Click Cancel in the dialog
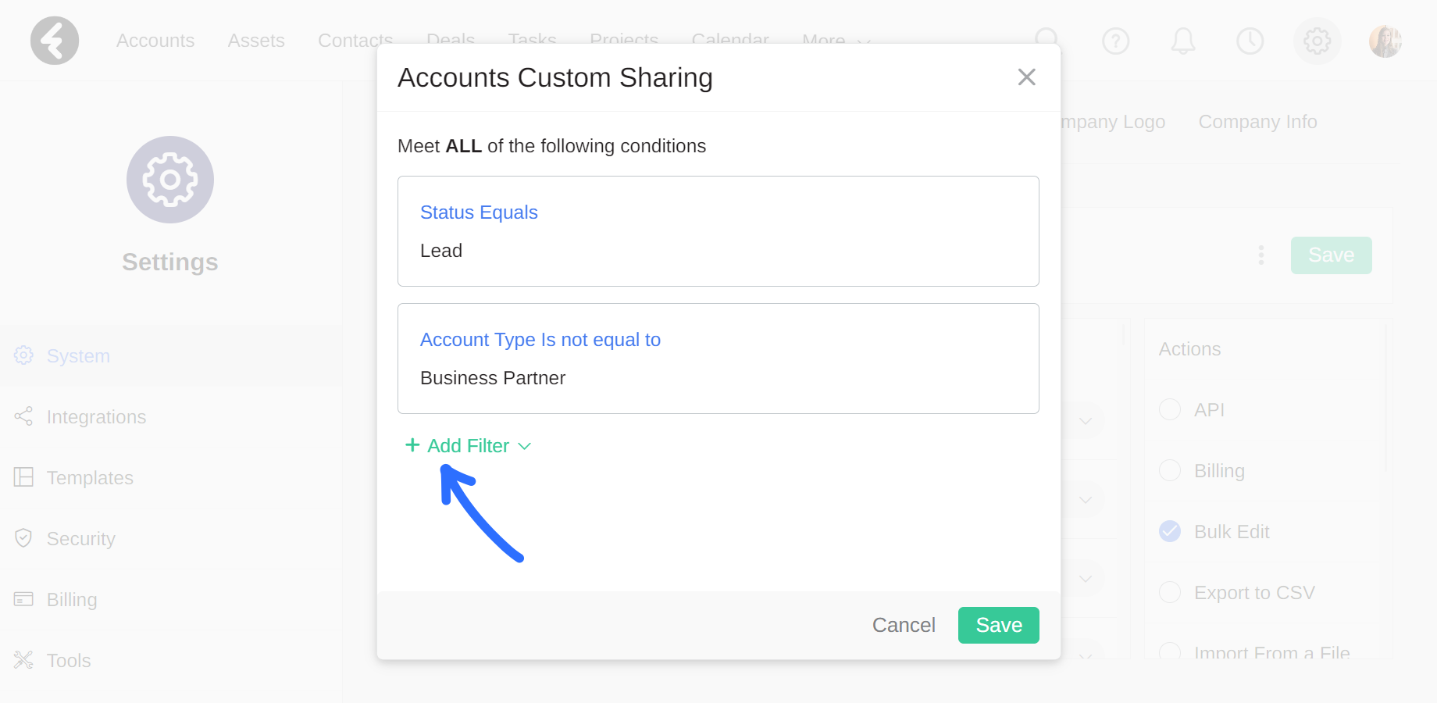1437x703 pixels. pos(904,625)
